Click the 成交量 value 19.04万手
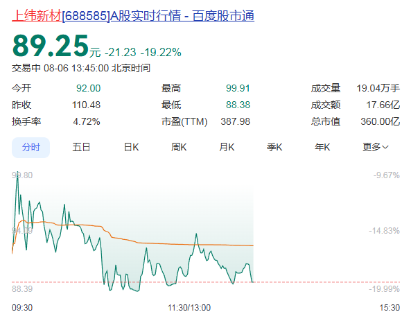This screenshot has width=411, height=321. tap(378, 88)
